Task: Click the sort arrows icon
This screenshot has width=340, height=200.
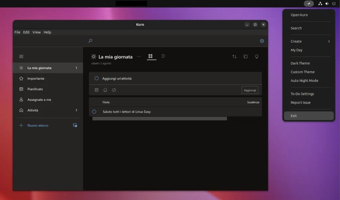Action: [x=234, y=57]
